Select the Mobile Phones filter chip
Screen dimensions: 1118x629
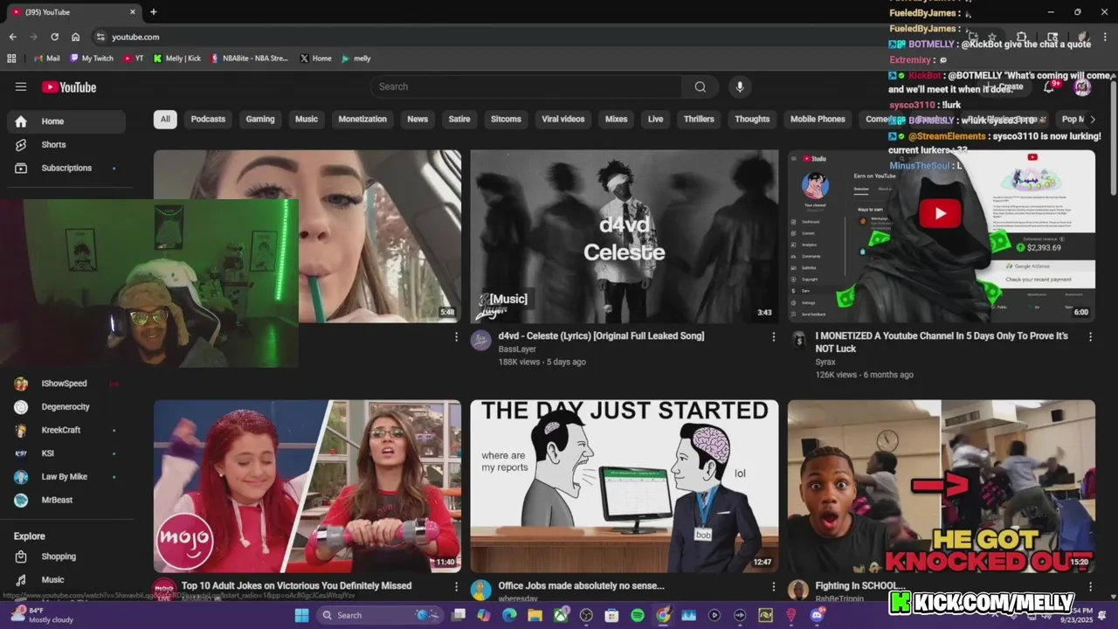tap(818, 119)
